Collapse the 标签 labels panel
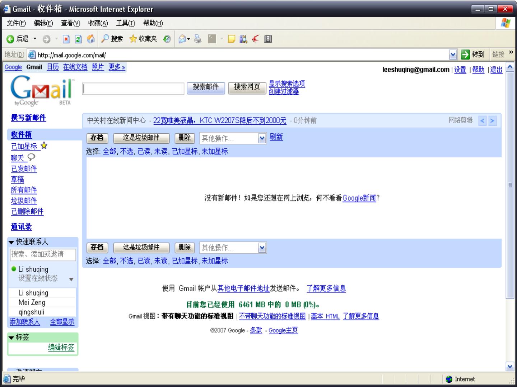This screenshot has width=517, height=387. point(11,338)
